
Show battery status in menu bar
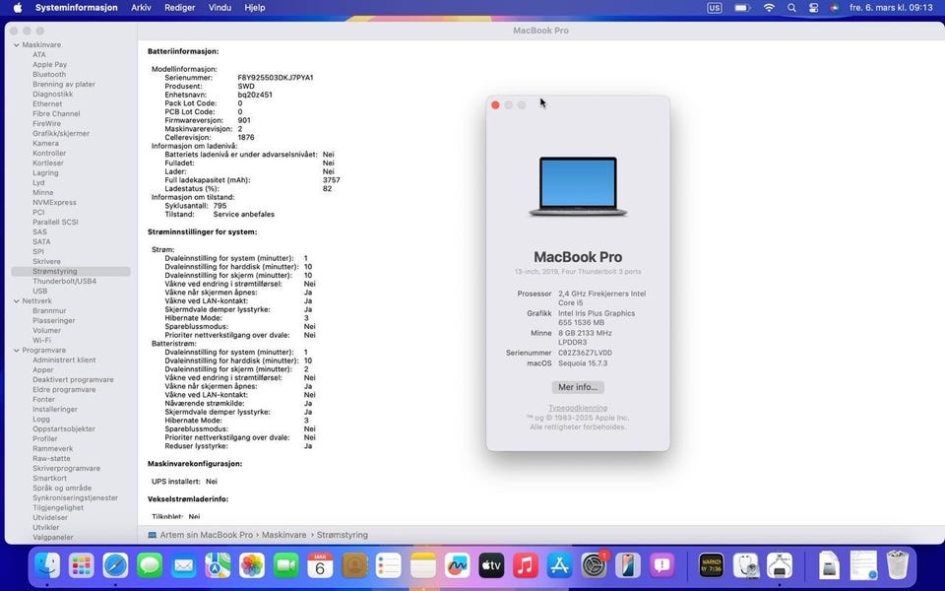coord(742,8)
